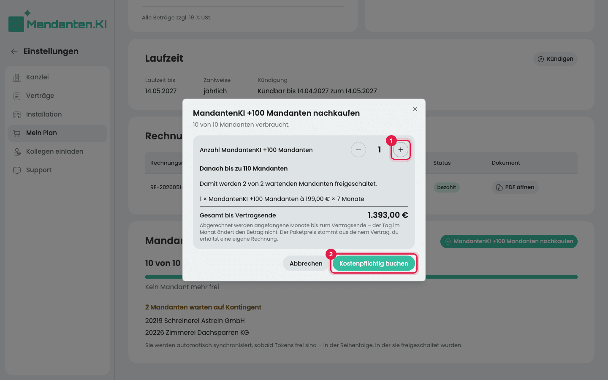The height and width of the screenshot is (380, 608).
Task: Click the Mandanten.KI logo
Action: [x=57, y=21]
